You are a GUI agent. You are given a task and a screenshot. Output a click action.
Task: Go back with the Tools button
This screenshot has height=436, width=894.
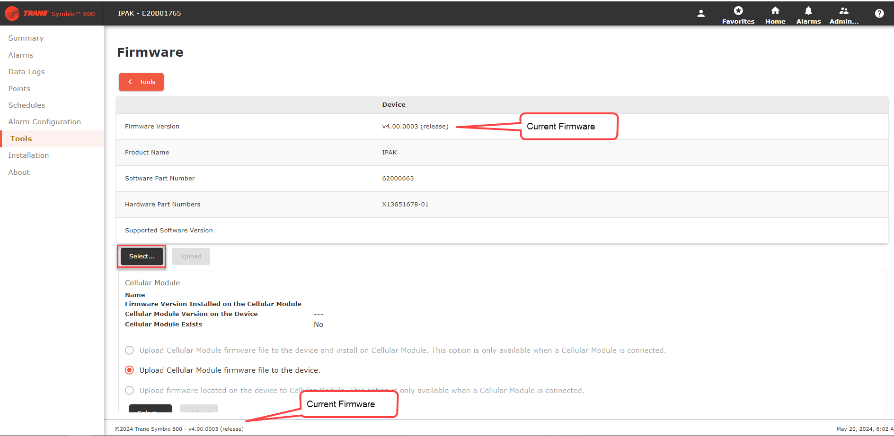141,82
